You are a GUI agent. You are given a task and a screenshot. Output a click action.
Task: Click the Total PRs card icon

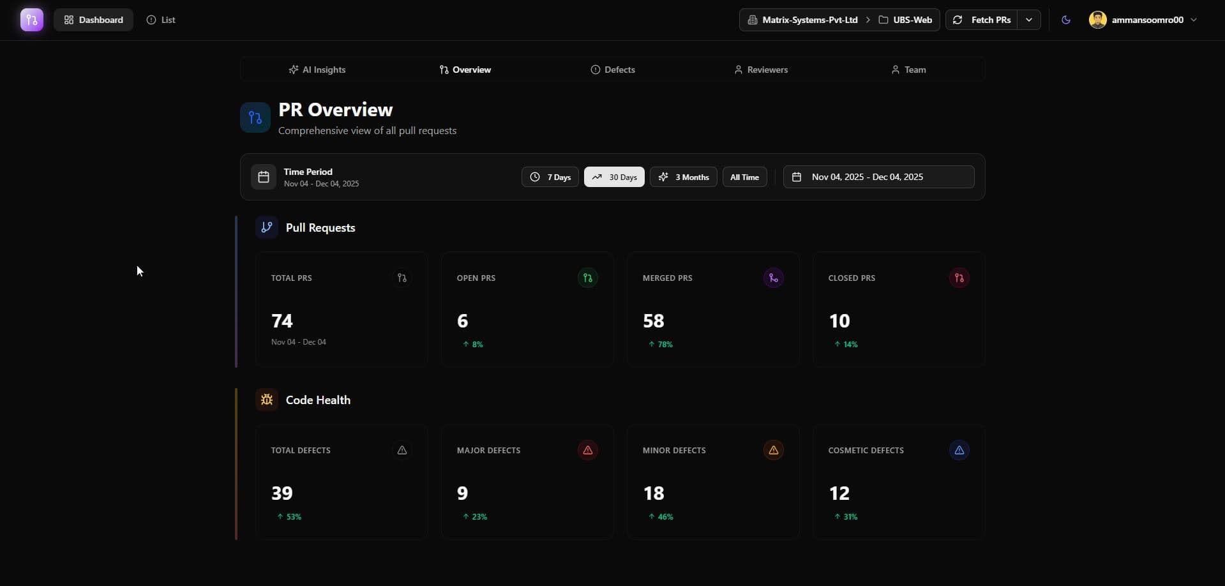(x=402, y=278)
